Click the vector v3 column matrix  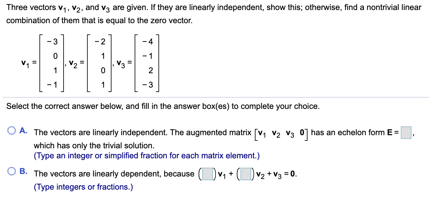(x=147, y=63)
